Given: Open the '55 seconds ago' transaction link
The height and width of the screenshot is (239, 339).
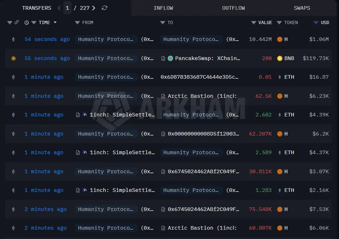Looking at the screenshot, I should click(x=47, y=58).
